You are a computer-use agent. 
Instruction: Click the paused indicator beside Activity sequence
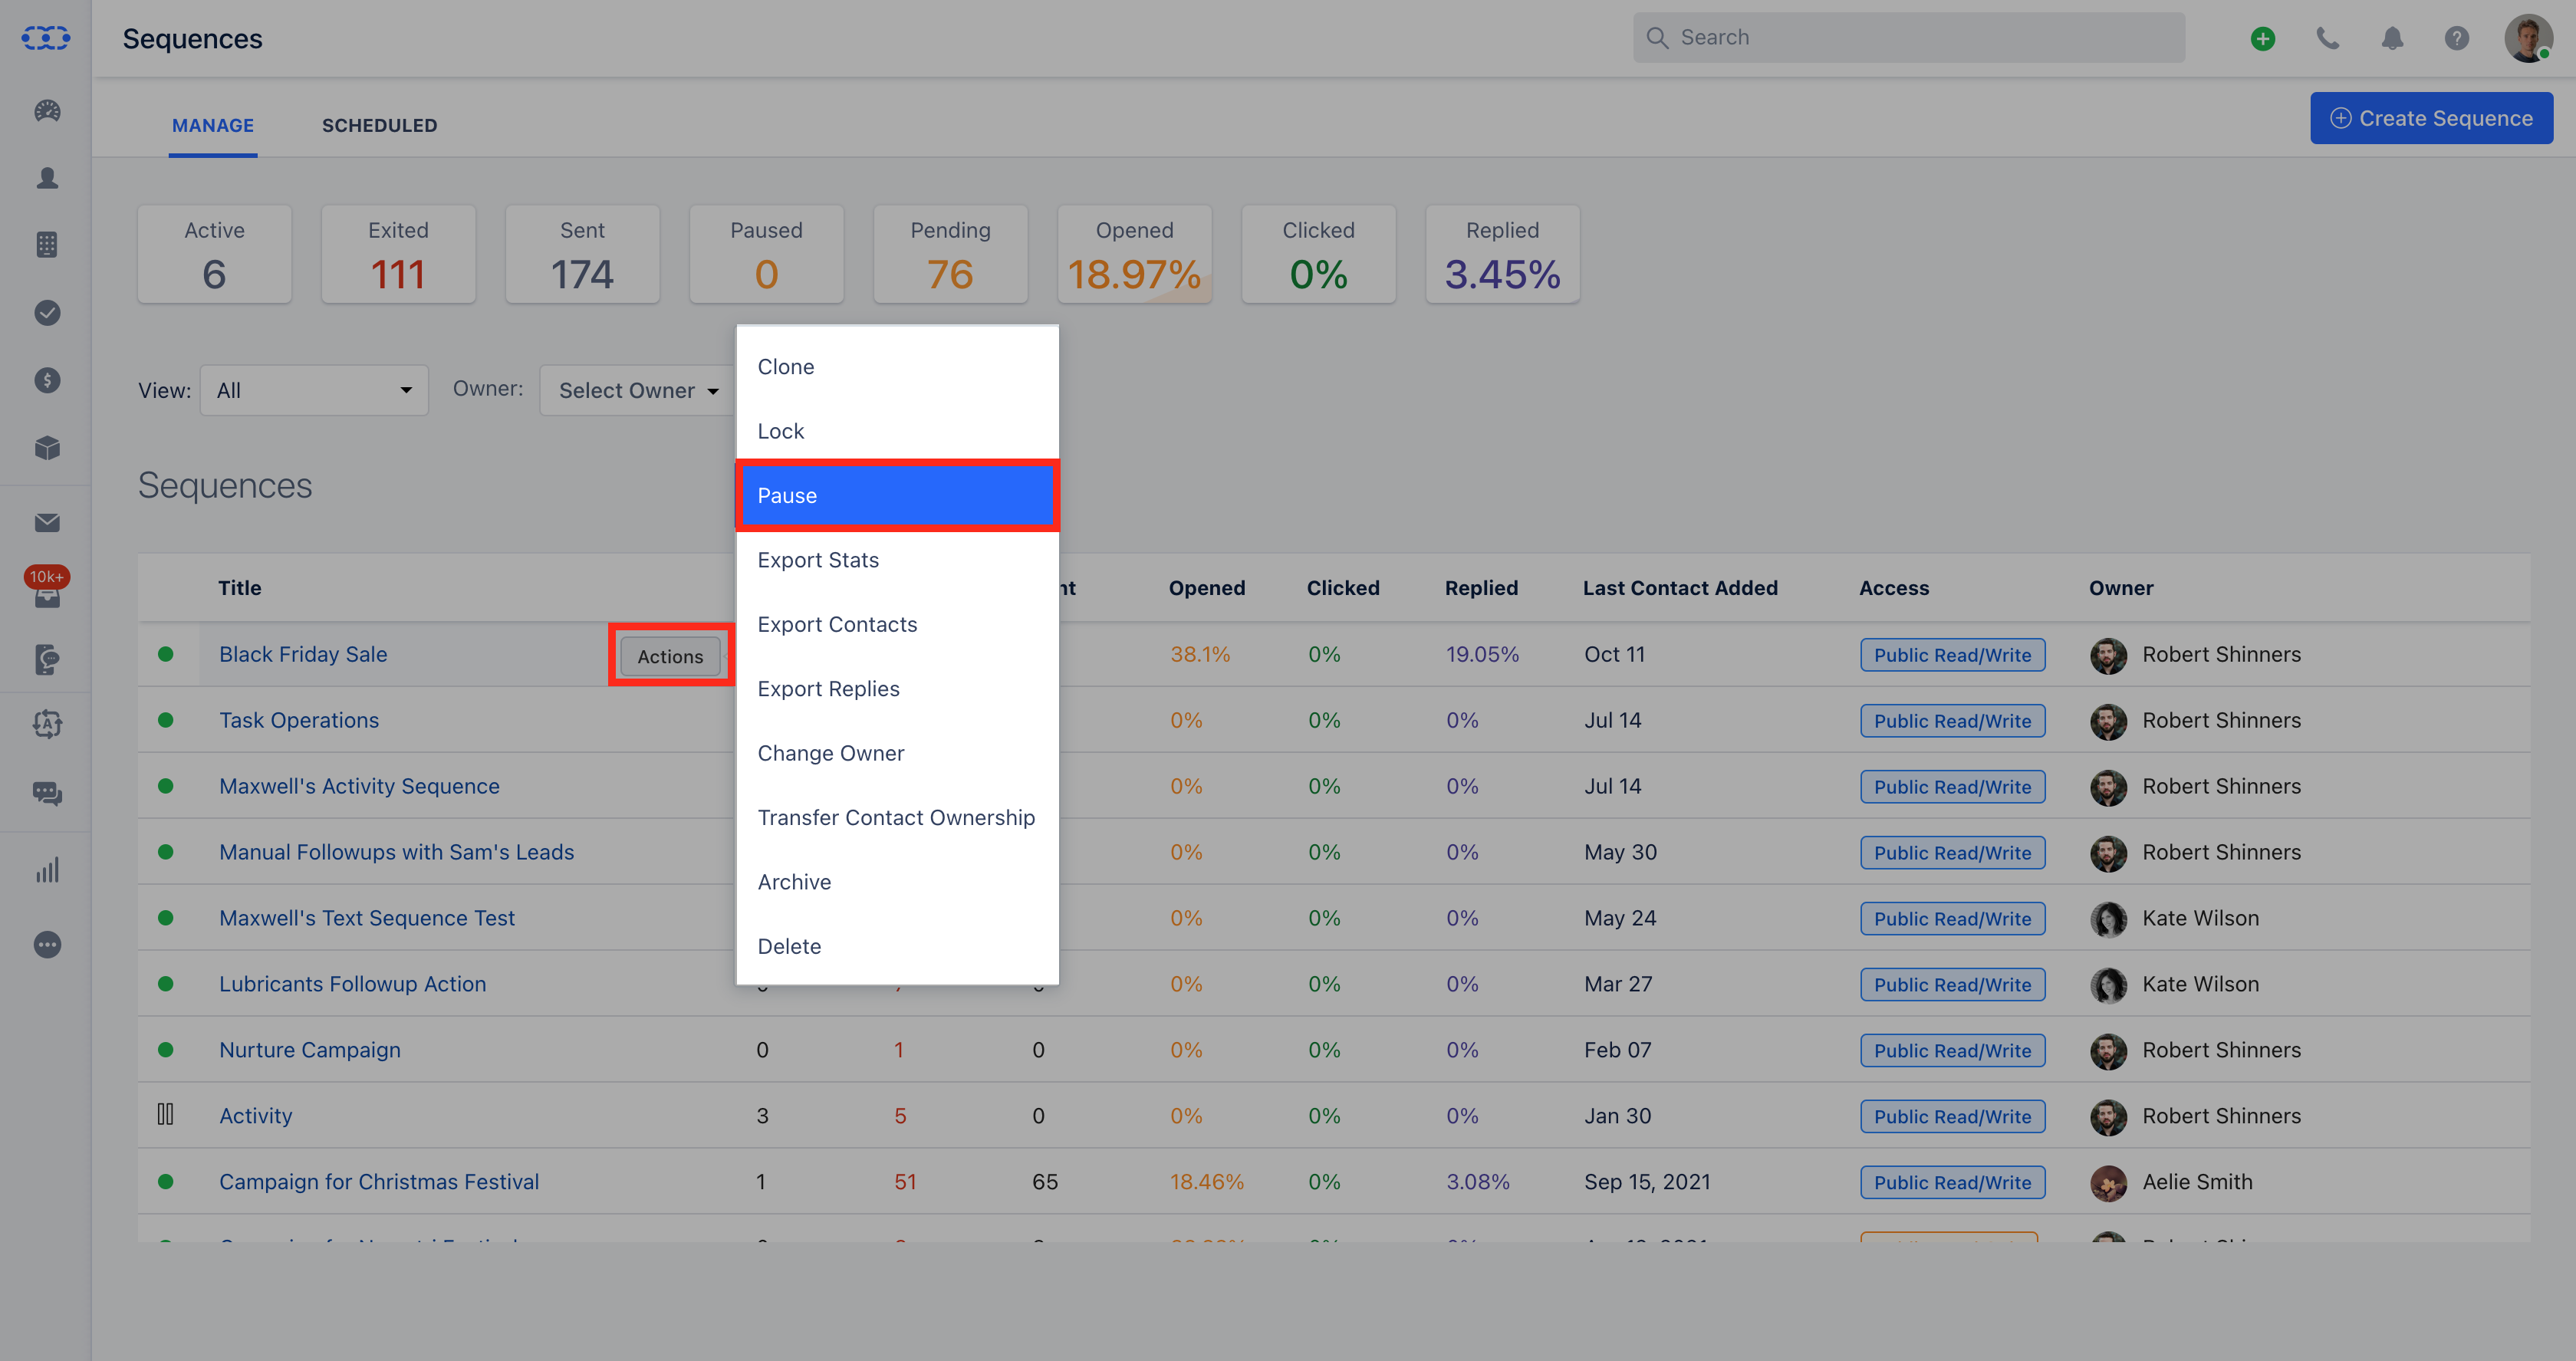[167, 1114]
